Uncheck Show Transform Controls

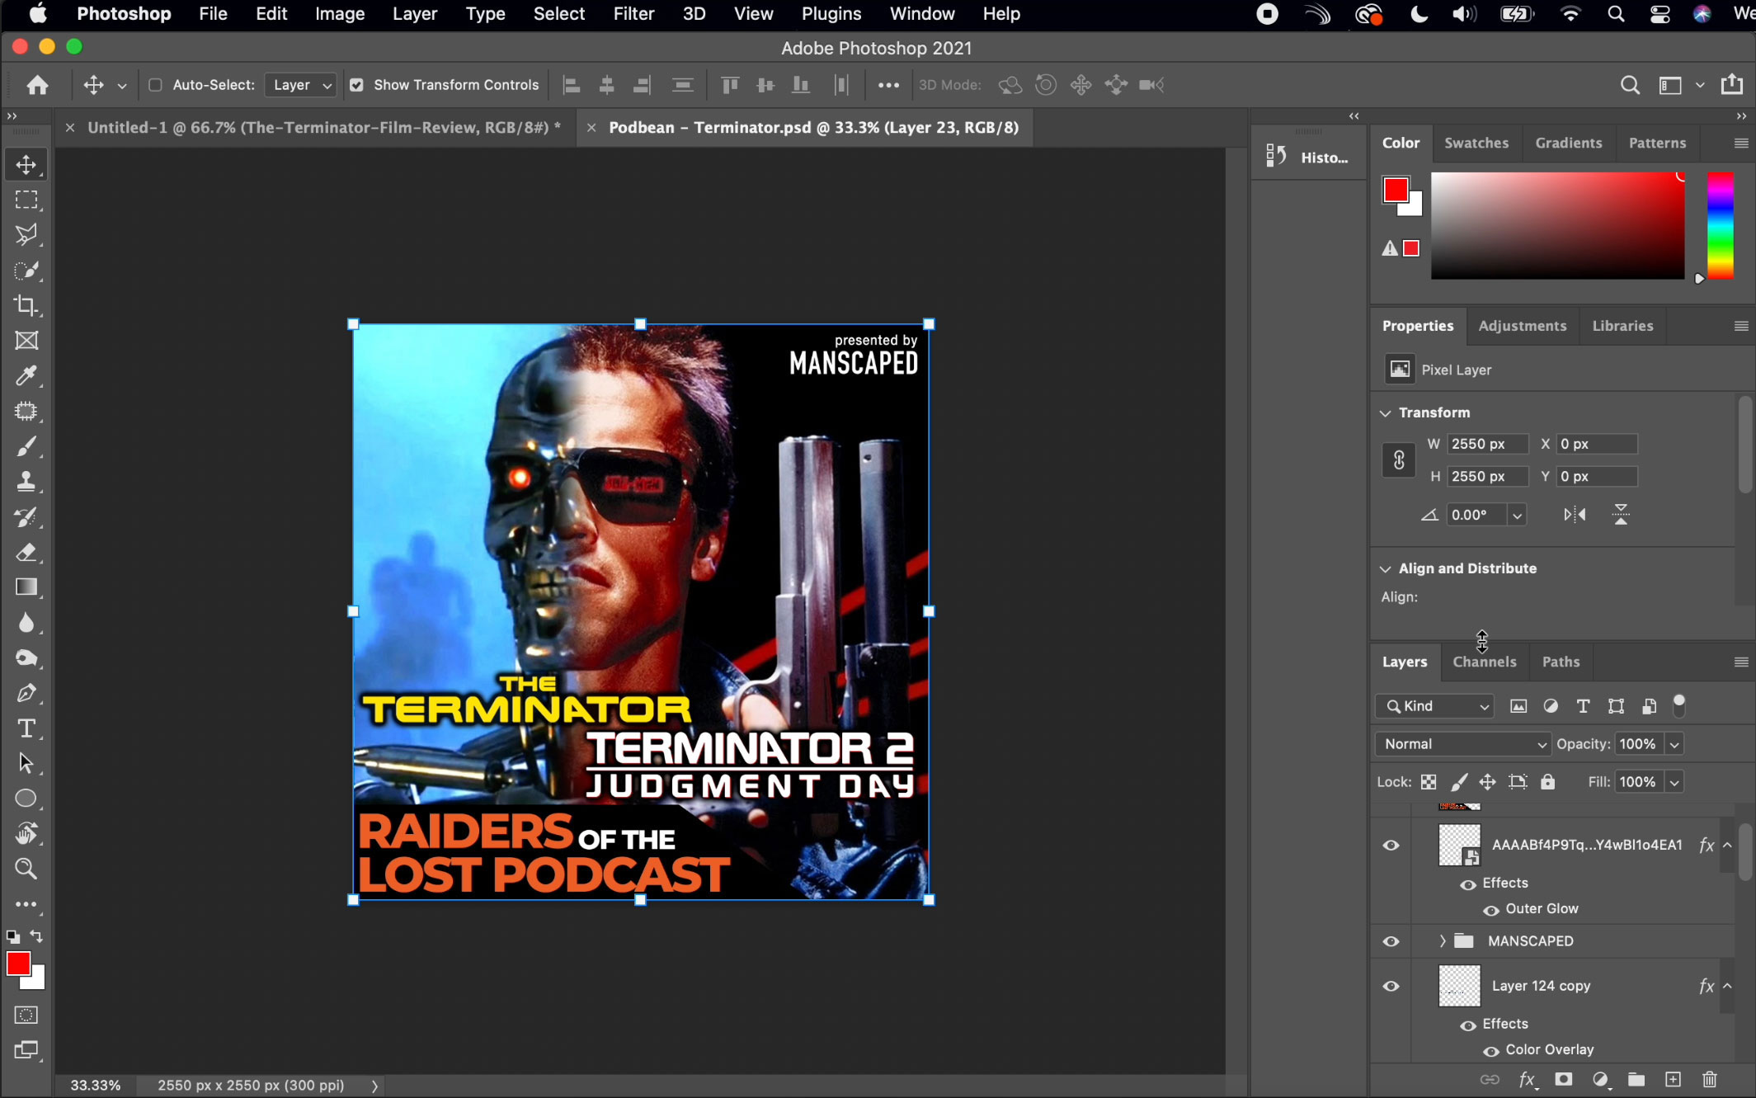click(356, 84)
